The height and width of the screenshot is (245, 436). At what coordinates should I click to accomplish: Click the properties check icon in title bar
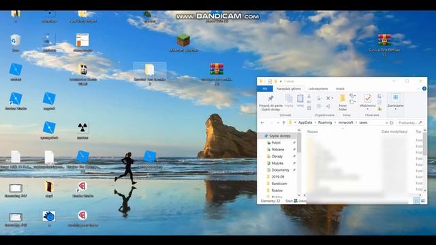(270, 81)
